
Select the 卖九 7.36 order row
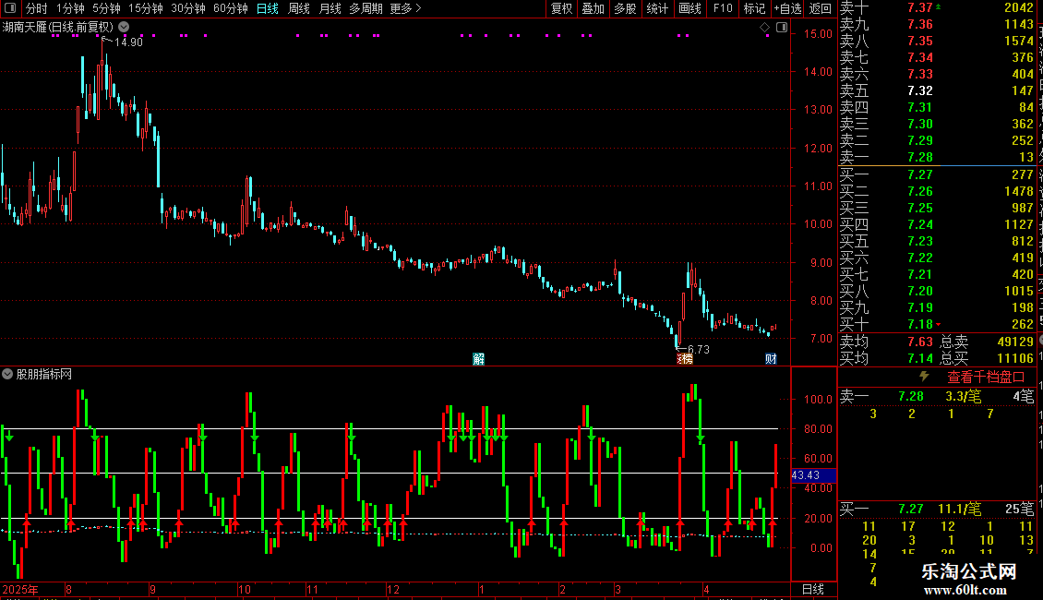pos(937,24)
